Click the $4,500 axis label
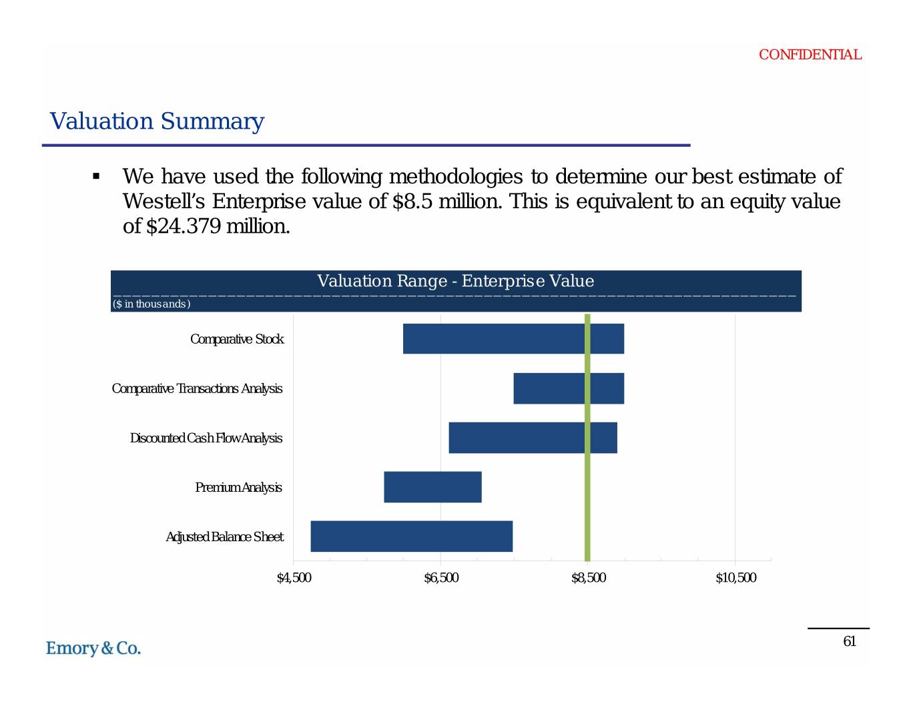Screen dimensions: 911x704 294,578
